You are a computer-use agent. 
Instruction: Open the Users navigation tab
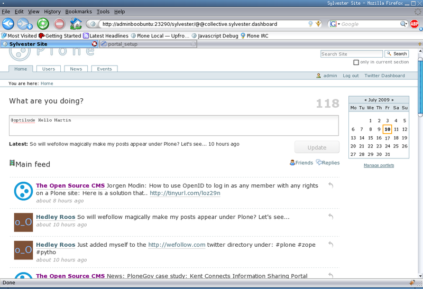[49, 69]
